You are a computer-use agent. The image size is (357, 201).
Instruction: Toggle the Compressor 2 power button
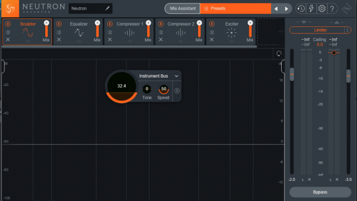coord(161,23)
